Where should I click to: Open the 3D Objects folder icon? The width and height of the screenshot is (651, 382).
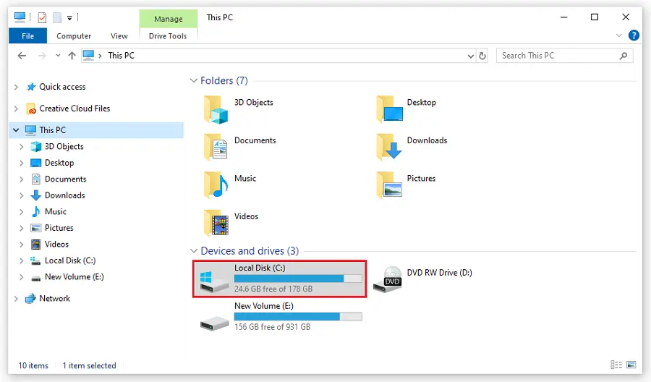(216, 109)
